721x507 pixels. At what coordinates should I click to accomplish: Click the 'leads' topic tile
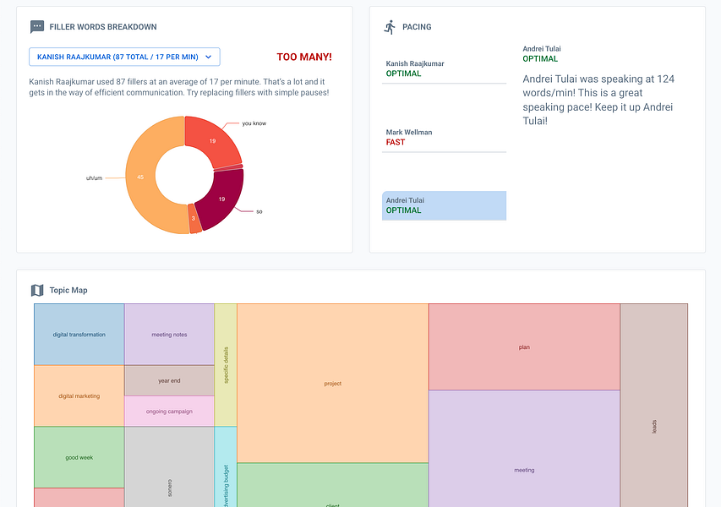pyautogui.click(x=654, y=405)
